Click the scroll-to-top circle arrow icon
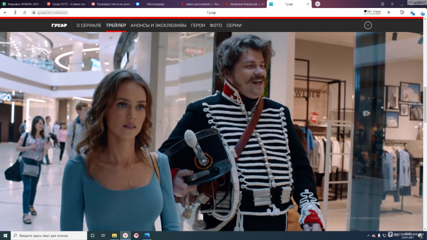 [x=368, y=25]
